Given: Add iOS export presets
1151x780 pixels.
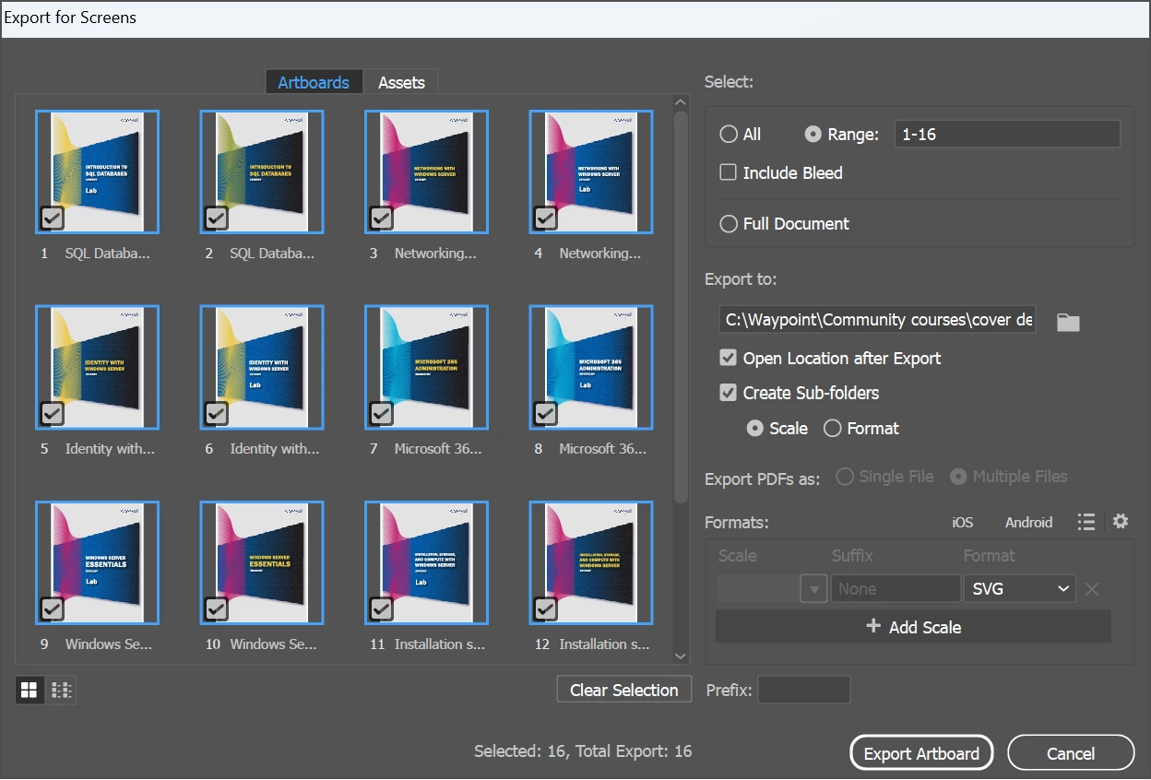Looking at the screenshot, I should 962,523.
